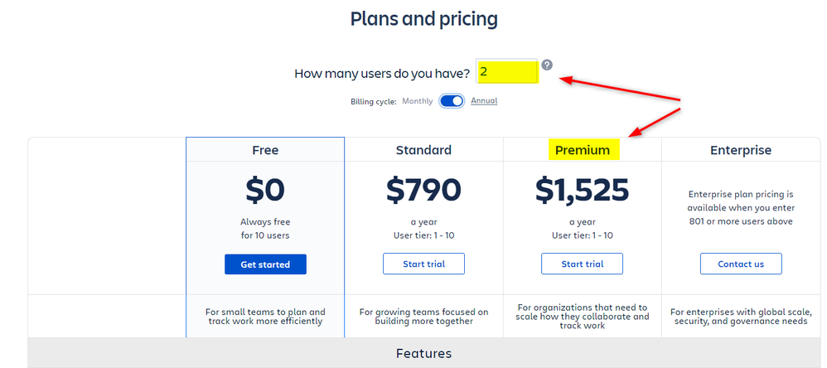Click the question mark help icon

tap(548, 65)
